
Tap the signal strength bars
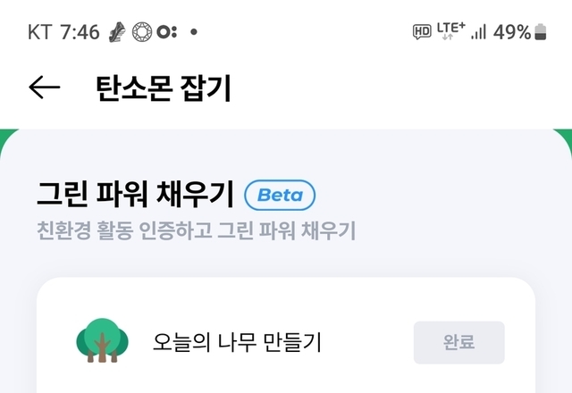[478, 32]
